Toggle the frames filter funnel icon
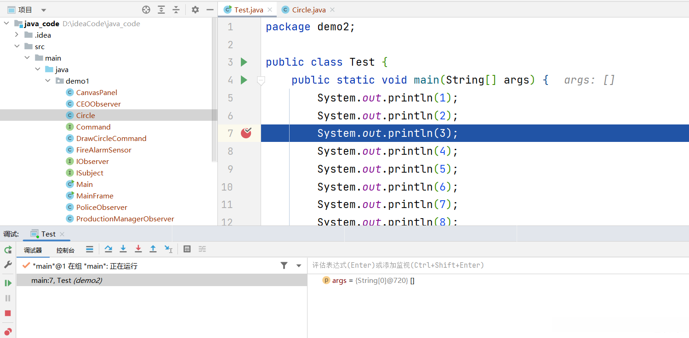This screenshot has height=338, width=689. [284, 265]
